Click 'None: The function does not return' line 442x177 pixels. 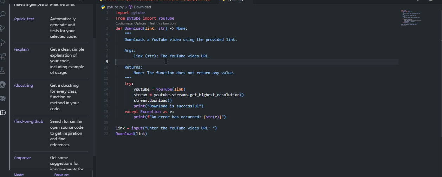(184, 73)
